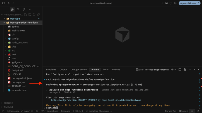The image size is (202, 113).
Task: Open package-lock.json
Action: pos(21,78)
